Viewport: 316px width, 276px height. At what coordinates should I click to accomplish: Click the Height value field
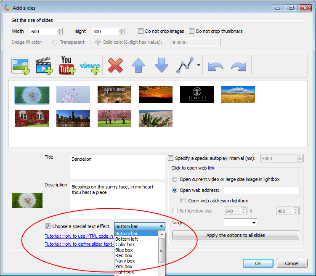click(x=105, y=31)
